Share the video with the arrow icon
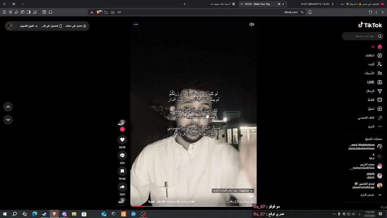This screenshot has width=387, height=218. coord(122,187)
